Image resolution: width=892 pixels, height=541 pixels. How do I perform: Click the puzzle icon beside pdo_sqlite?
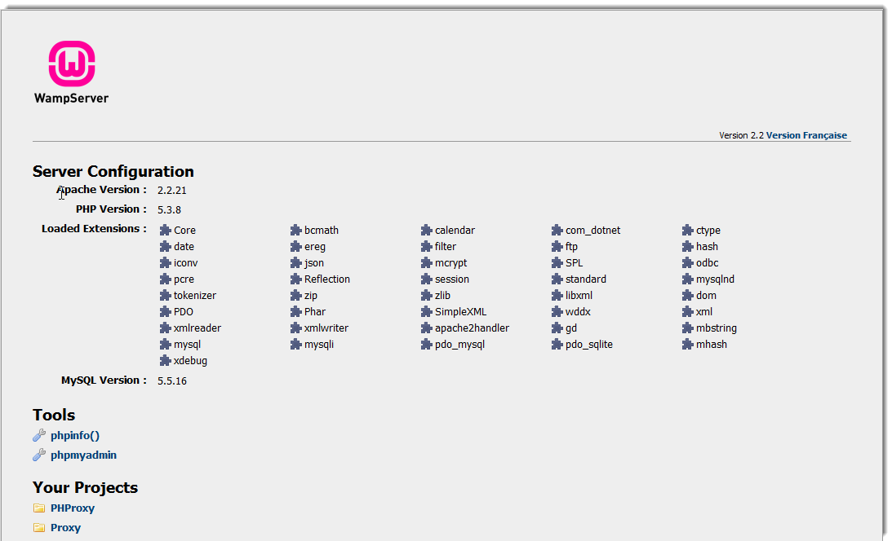coord(557,344)
